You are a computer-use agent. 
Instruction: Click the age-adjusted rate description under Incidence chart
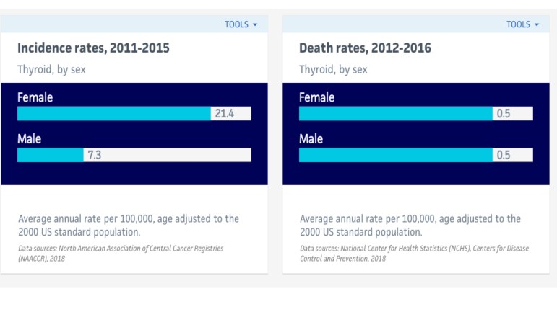[x=128, y=225]
